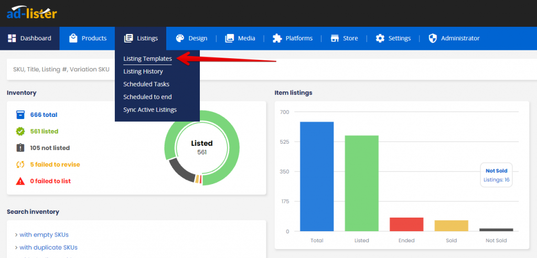Click the ad-lister logo
Screen dimensions: 537x258
(31, 13)
